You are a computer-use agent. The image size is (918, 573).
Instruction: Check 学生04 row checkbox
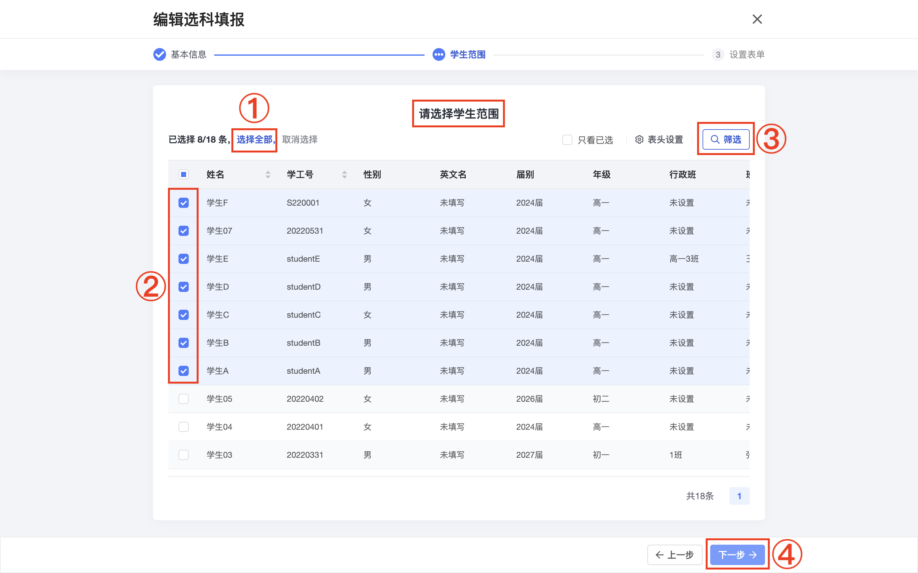pyautogui.click(x=184, y=427)
